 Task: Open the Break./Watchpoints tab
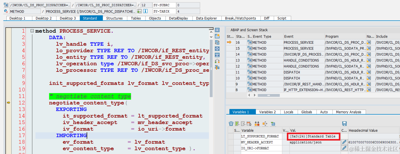pos(240,18)
